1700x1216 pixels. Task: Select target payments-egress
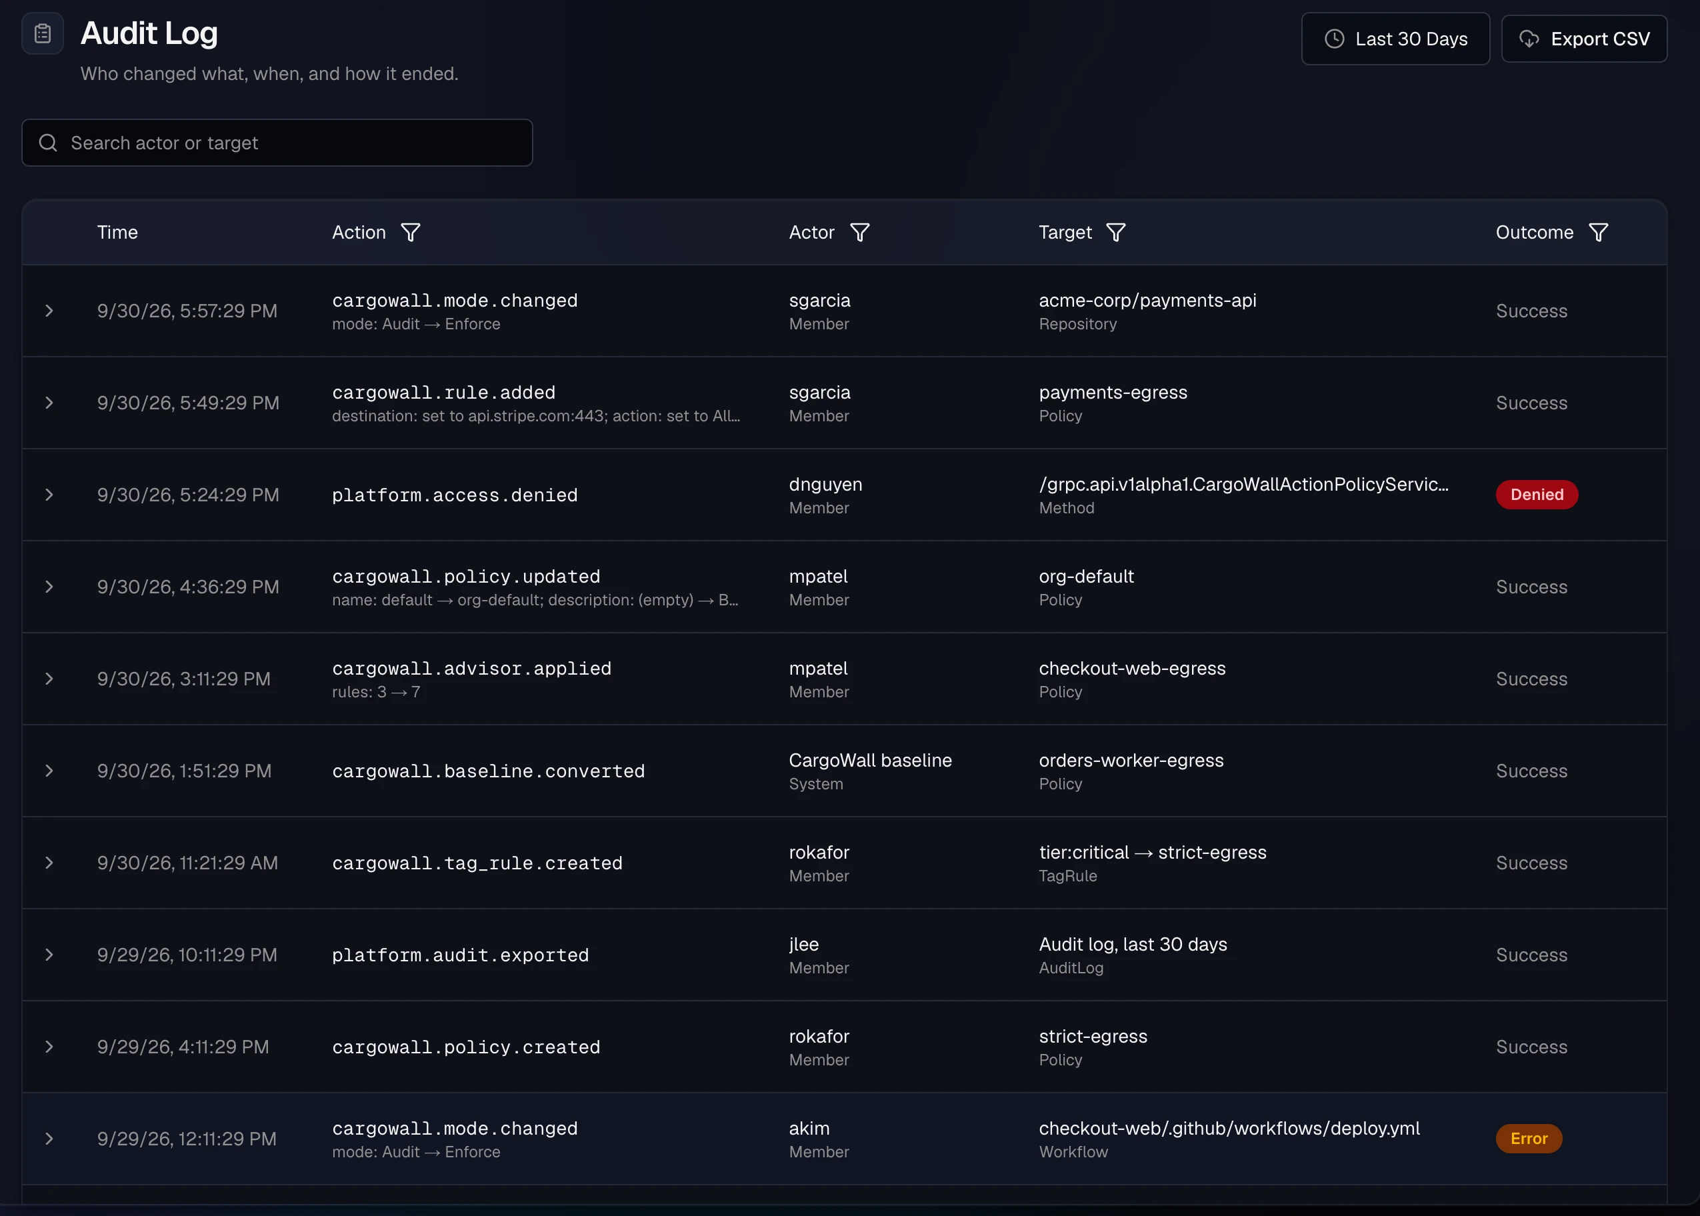[1113, 393]
